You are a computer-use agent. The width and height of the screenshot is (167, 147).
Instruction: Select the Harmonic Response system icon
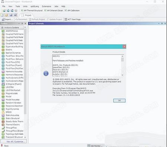(x=3, y=75)
